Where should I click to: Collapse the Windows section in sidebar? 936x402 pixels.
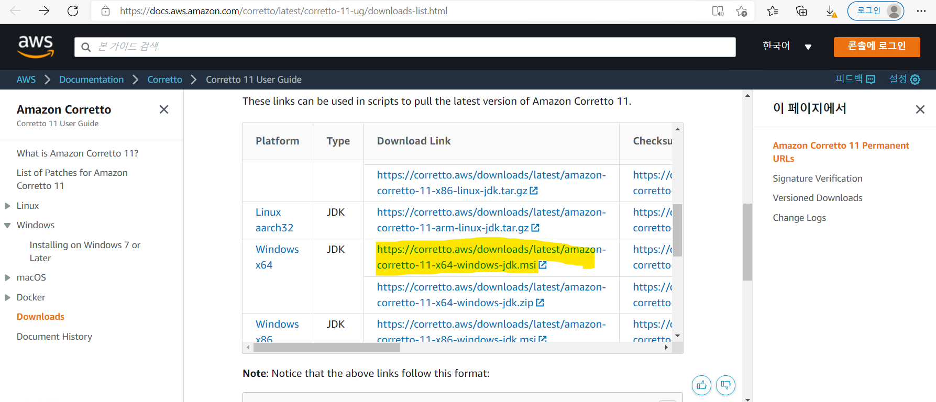[x=7, y=226]
